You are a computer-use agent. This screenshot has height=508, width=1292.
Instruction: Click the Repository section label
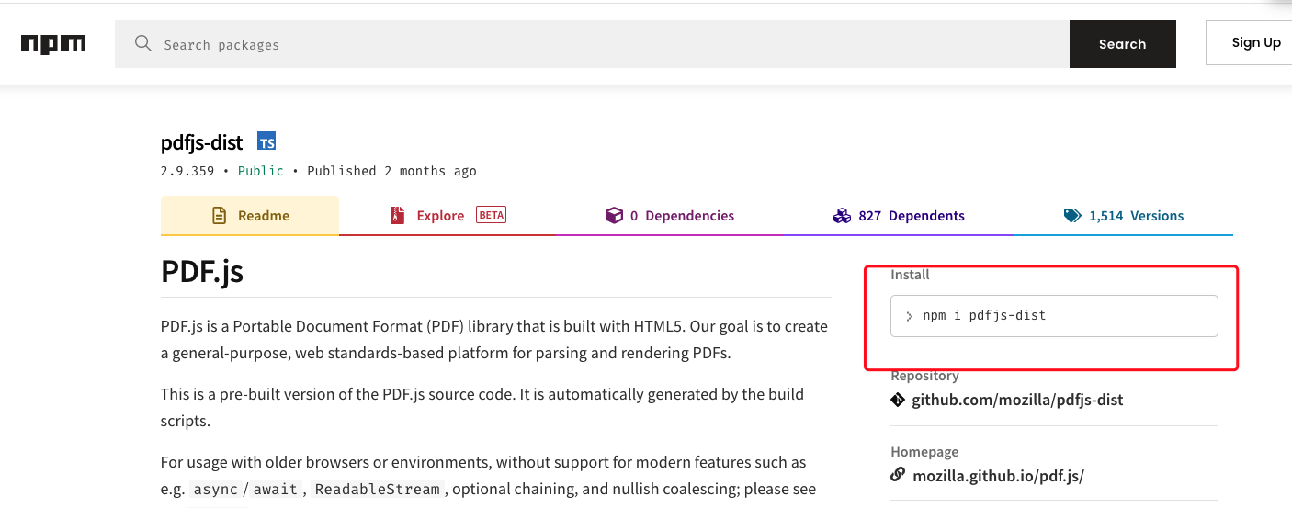(924, 376)
